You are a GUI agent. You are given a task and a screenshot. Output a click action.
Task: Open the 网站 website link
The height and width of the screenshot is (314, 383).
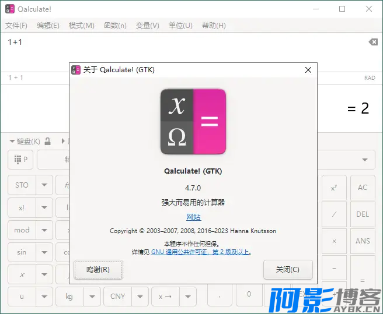193,217
